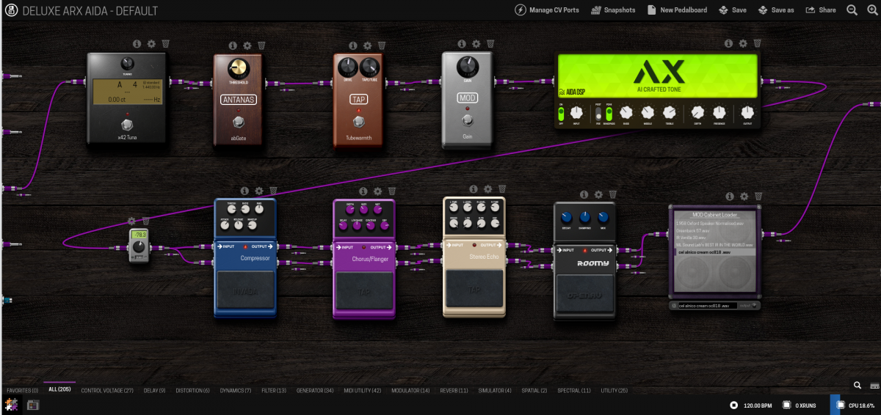Viewport: 881px width, 415px height.
Task: Open the MOD Cabinet Loader settings gear
Action: 744,197
